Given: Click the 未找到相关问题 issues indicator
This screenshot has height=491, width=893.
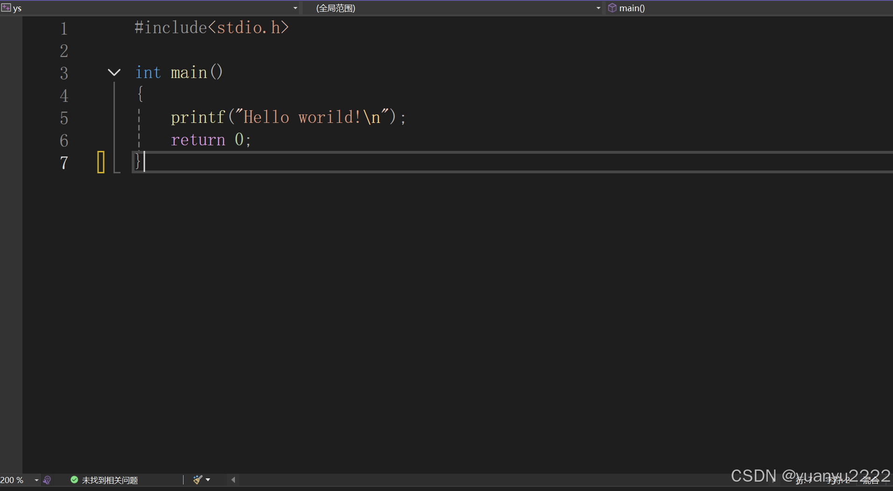Looking at the screenshot, I should click(110, 480).
